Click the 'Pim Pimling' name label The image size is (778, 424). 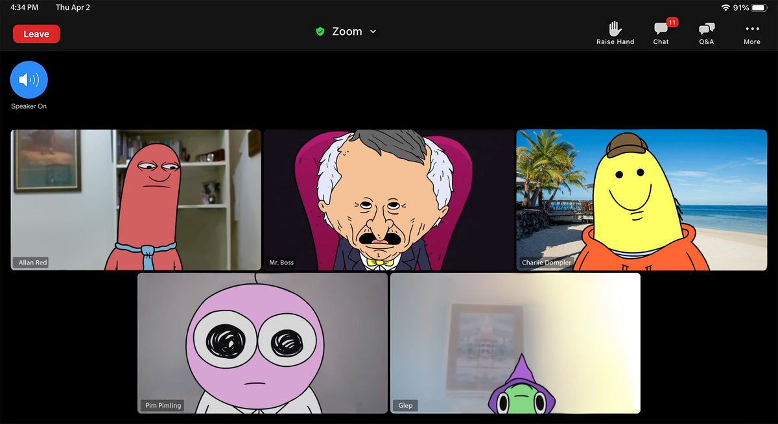(x=162, y=406)
